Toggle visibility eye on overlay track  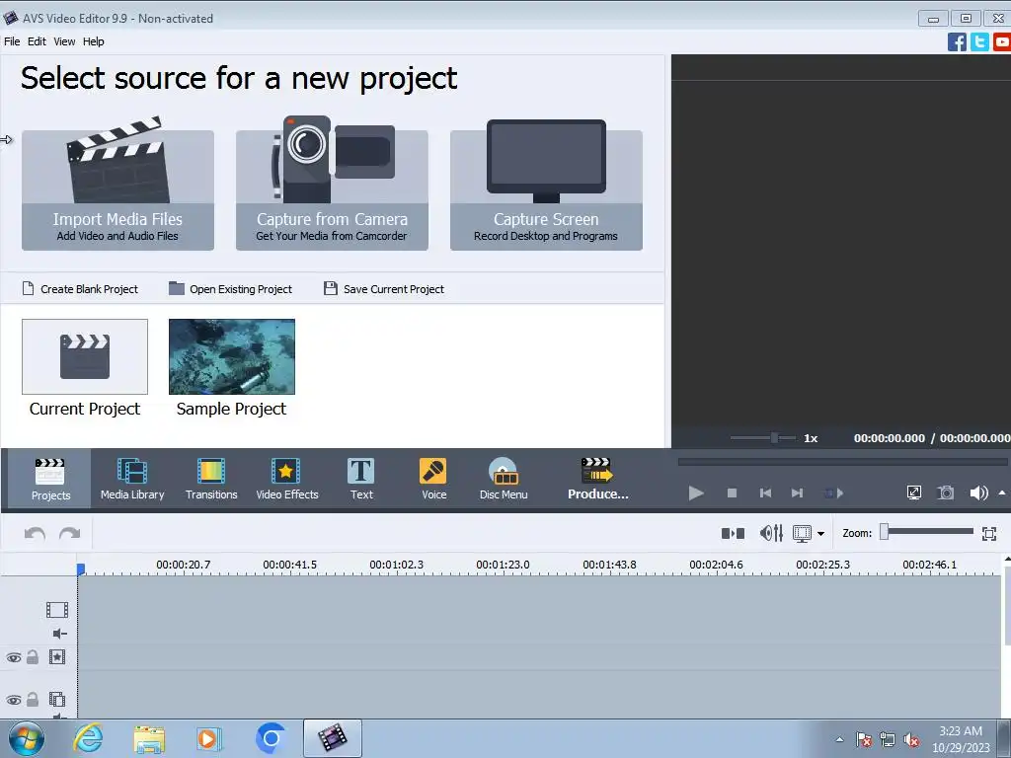tap(14, 700)
